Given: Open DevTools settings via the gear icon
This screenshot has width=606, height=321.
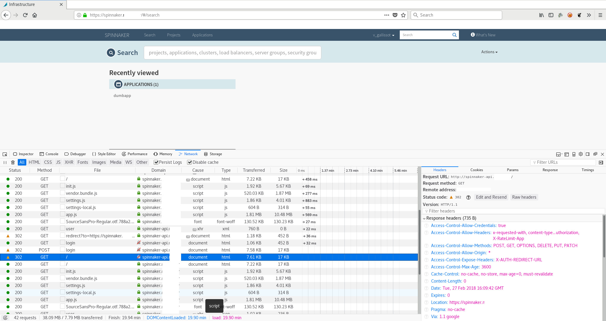Looking at the screenshot, I should tap(581, 154).
